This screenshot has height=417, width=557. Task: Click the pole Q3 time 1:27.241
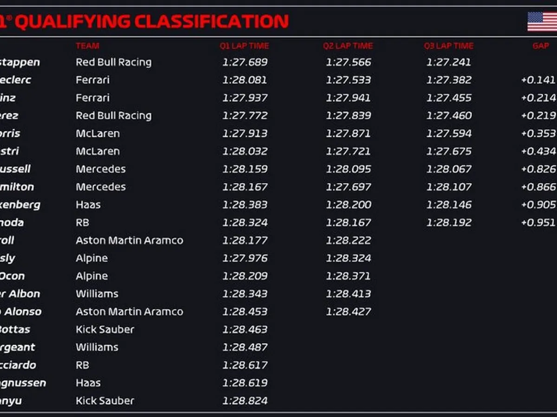[x=448, y=62]
